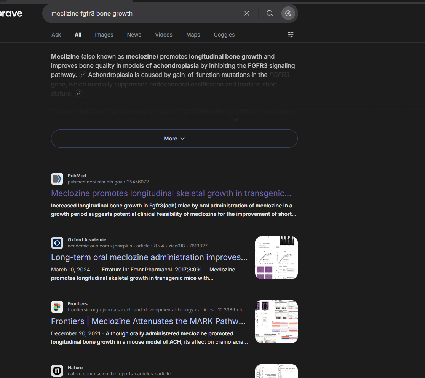Click the 'PubMed' site name
This screenshot has height=378, width=425.
click(x=77, y=176)
